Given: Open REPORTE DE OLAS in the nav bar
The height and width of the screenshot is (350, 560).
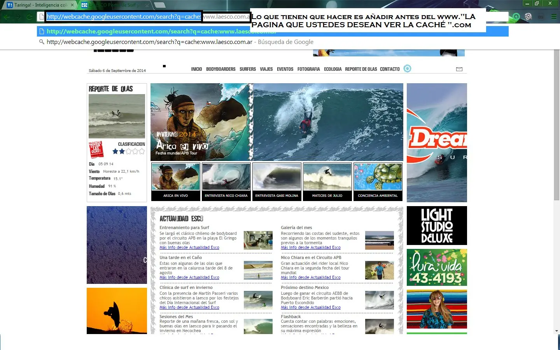Looking at the screenshot, I should [361, 69].
